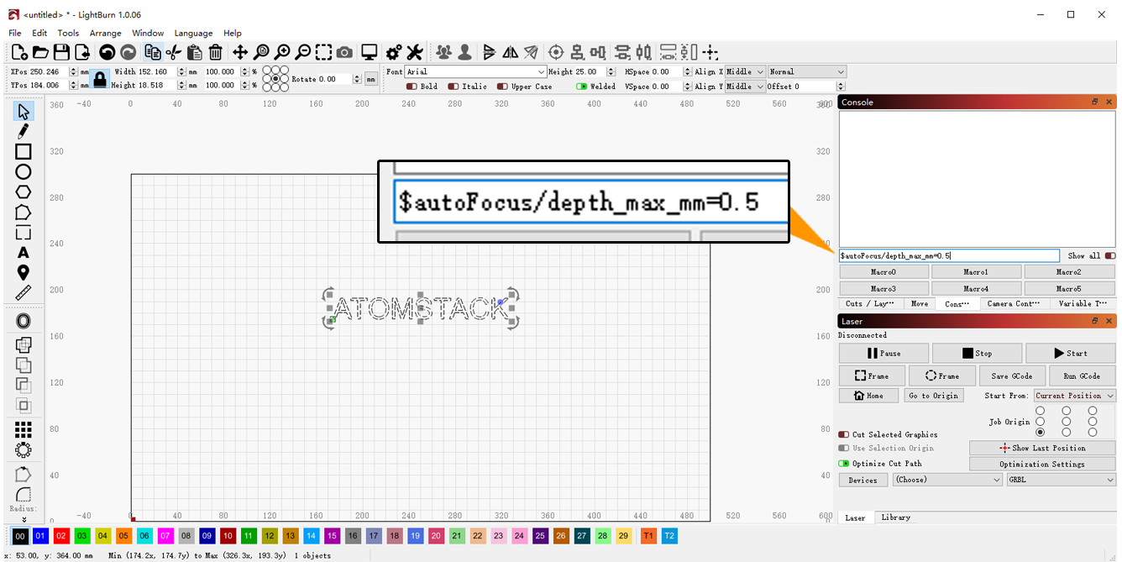Click the Delete trash can icon

[216, 52]
